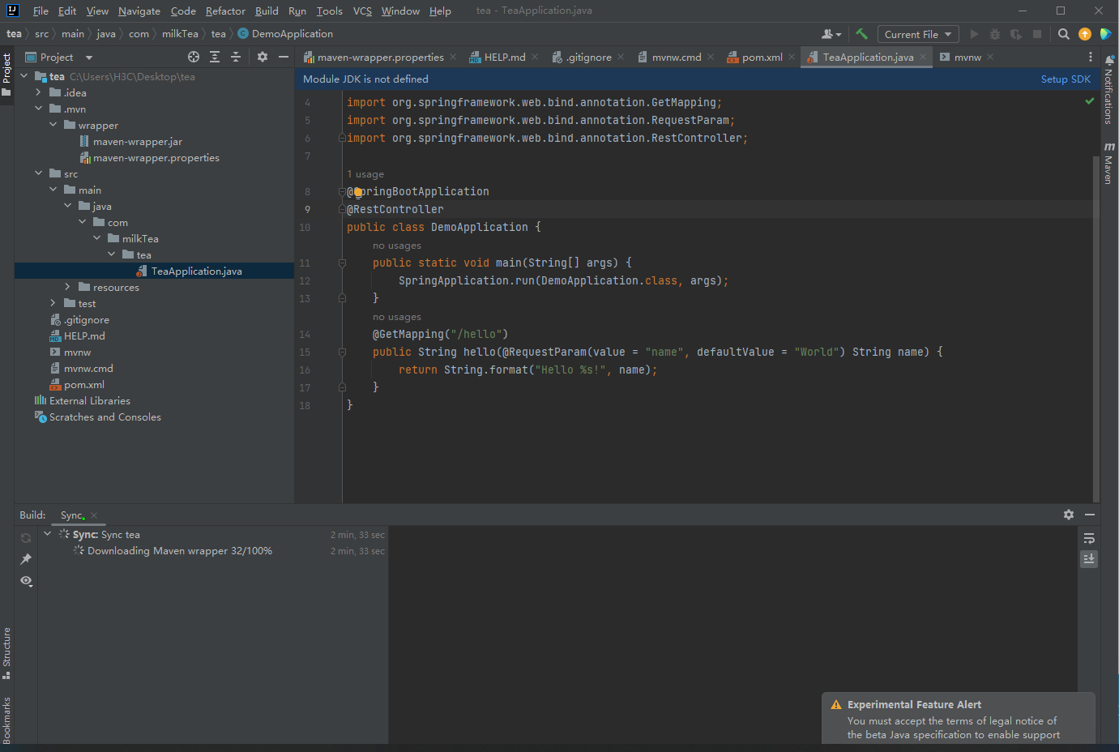Toggle scroll to end in Build output
Viewport: 1119px width, 752px height.
(1089, 559)
